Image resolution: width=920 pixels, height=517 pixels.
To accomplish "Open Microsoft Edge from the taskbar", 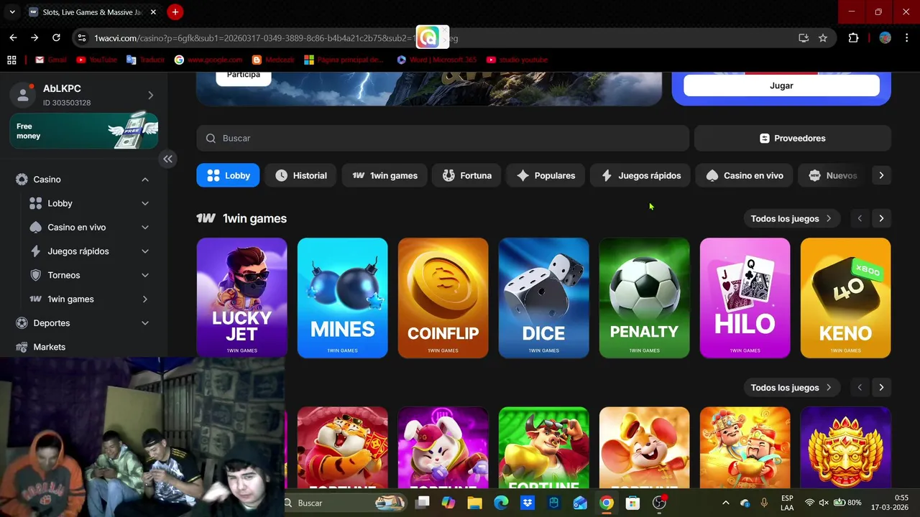I will coord(501,503).
